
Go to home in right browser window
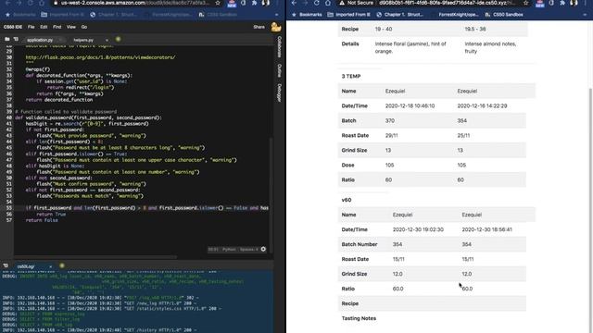[x=328, y=3]
